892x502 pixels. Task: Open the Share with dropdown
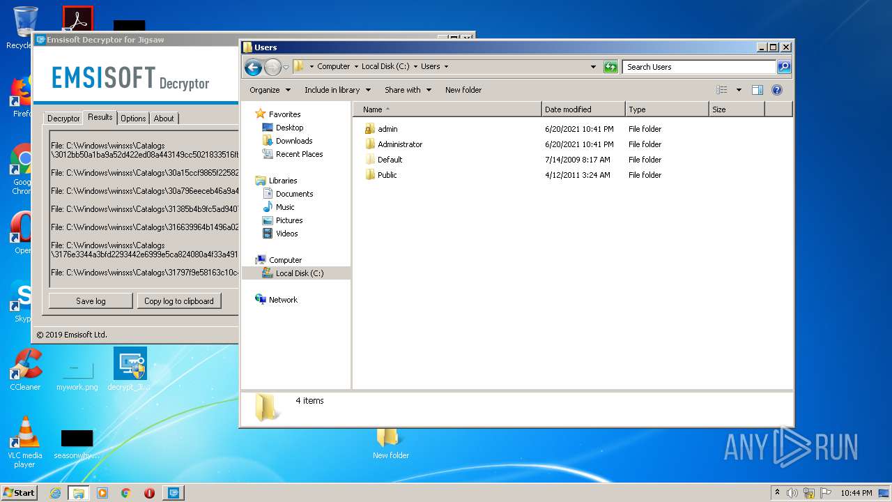pyautogui.click(x=408, y=90)
